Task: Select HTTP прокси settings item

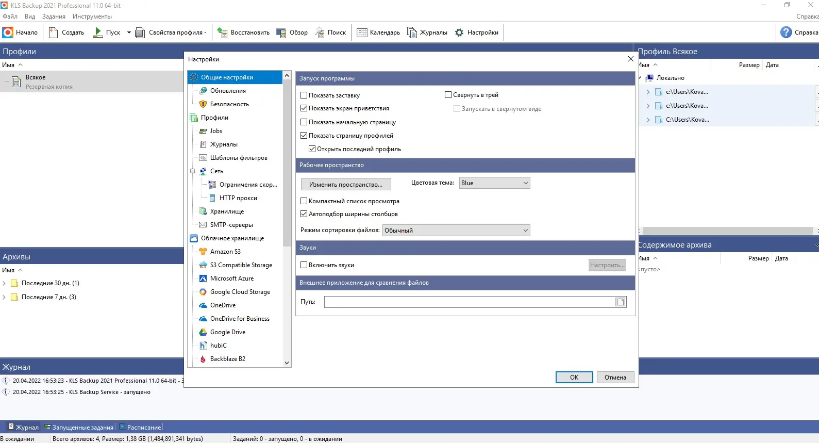Action: pyautogui.click(x=238, y=198)
